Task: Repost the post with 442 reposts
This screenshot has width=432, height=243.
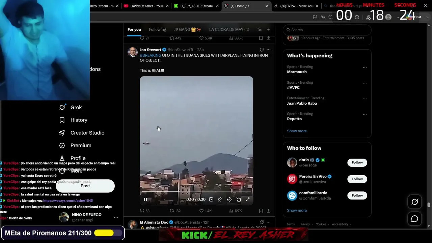Action: coord(175,38)
